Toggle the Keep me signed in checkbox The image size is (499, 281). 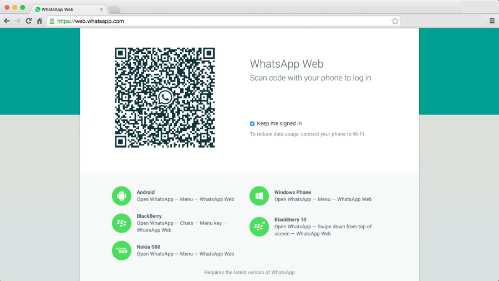[252, 124]
